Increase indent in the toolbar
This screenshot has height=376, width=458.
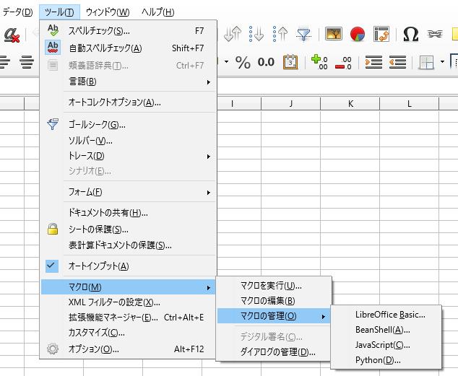[x=373, y=62]
